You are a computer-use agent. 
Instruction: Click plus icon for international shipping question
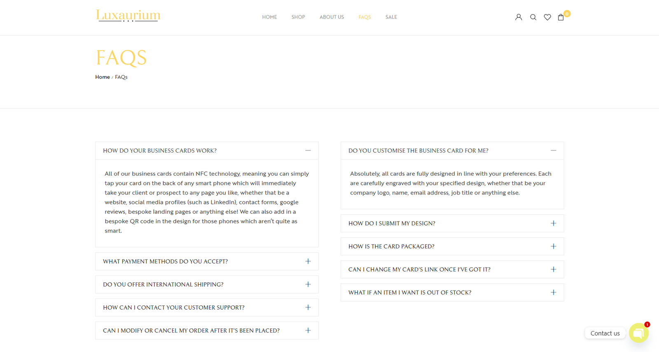[308, 285]
